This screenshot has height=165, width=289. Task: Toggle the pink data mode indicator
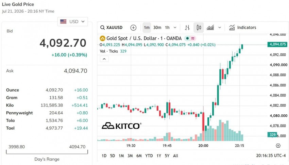tap(193, 38)
